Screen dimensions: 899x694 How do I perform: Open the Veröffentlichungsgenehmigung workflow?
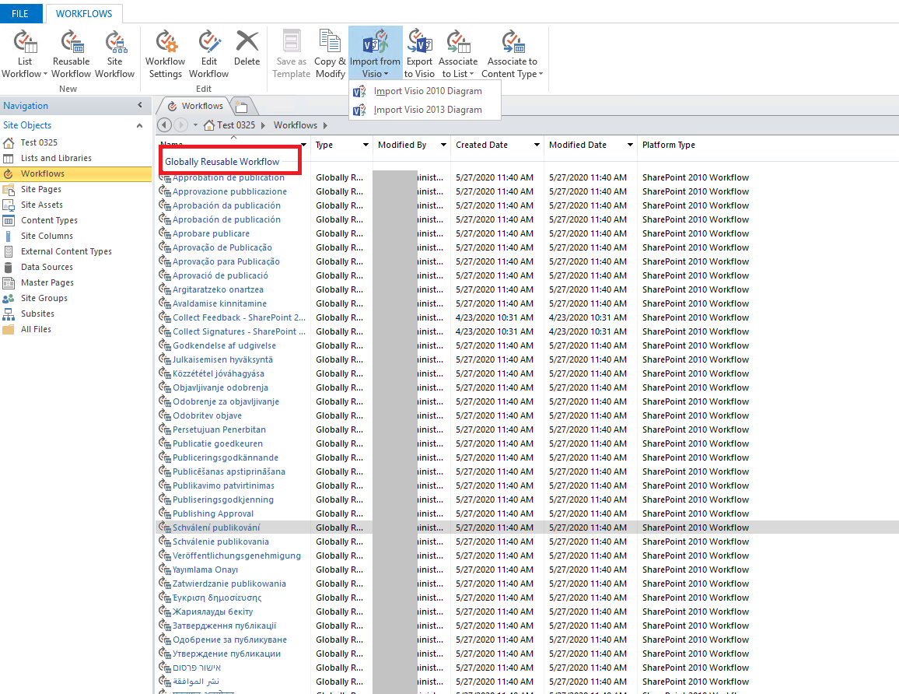(x=236, y=556)
